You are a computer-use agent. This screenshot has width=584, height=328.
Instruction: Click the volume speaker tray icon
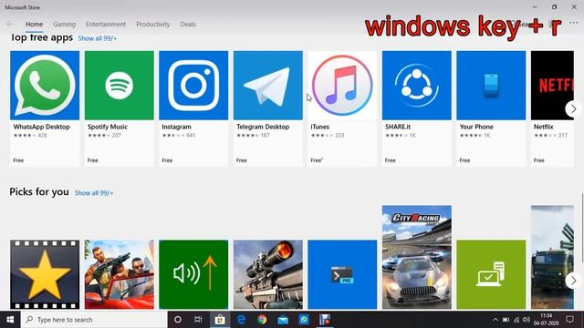click(527, 320)
